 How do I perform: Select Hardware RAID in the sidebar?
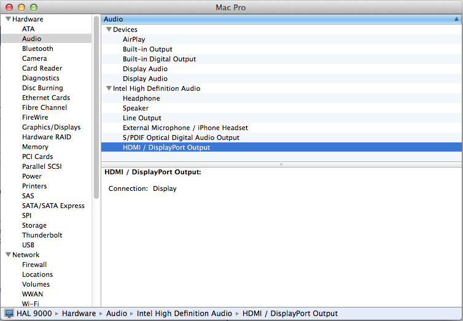tap(47, 137)
